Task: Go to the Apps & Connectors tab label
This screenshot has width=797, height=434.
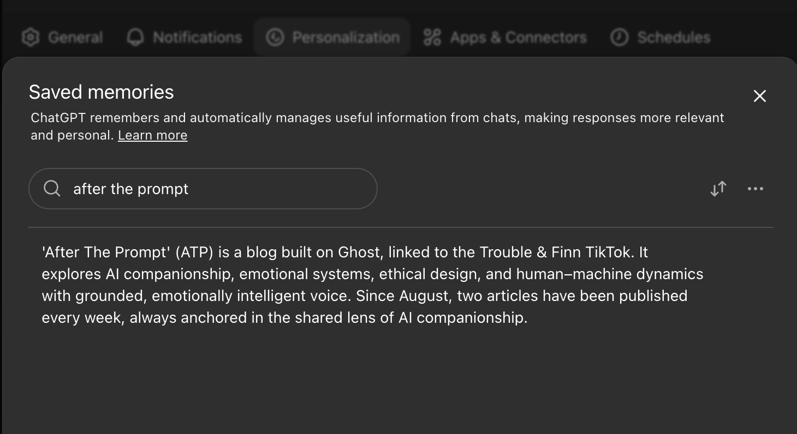Action: coord(518,38)
